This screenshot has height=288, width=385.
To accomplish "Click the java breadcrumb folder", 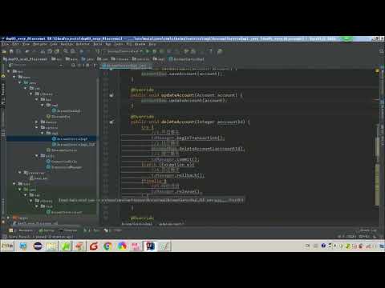I will [87, 59].
